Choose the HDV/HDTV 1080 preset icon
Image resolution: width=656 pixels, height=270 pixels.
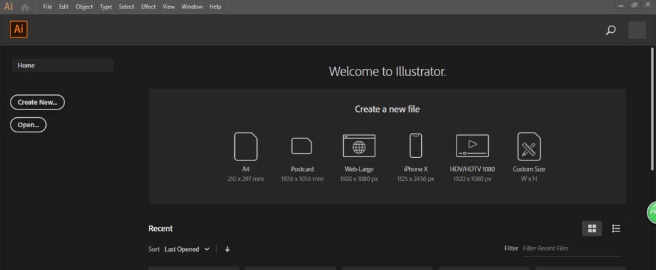[472, 145]
